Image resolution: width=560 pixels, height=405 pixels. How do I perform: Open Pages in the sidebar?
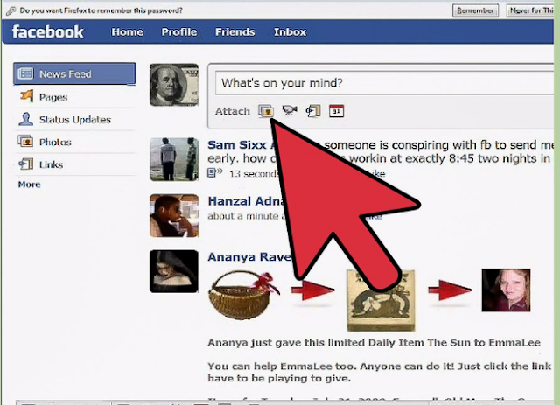click(x=53, y=97)
